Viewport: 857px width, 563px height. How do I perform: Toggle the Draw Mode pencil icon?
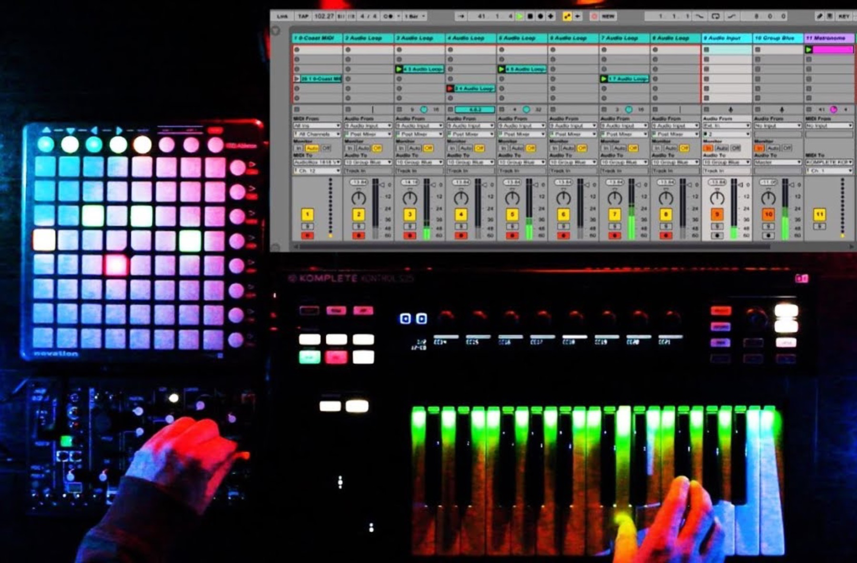coord(819,16)
